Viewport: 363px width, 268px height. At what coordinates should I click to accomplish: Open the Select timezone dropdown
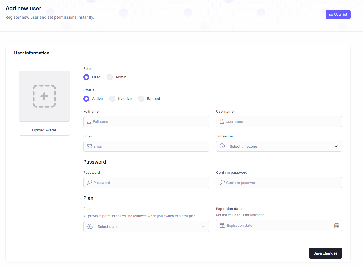[279, 146]
